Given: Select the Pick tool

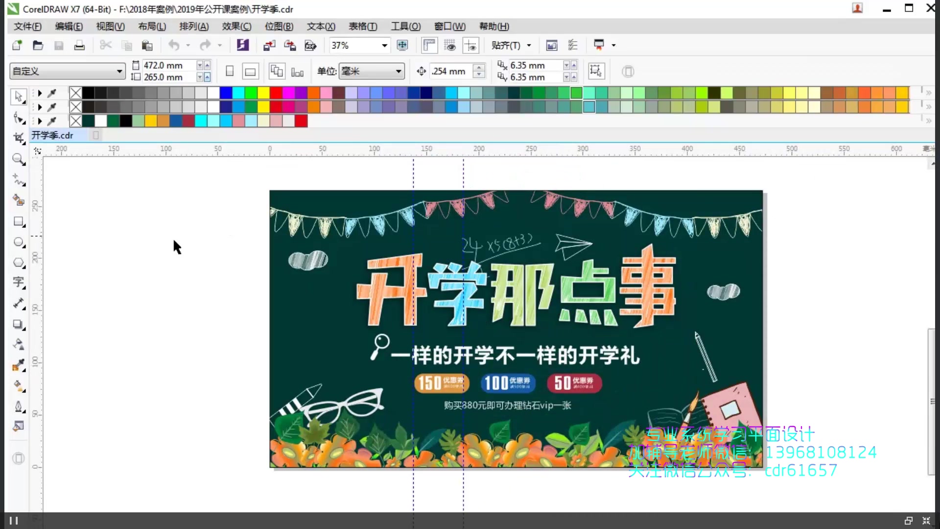Looking at the screenshot, I should pos(19,96).
